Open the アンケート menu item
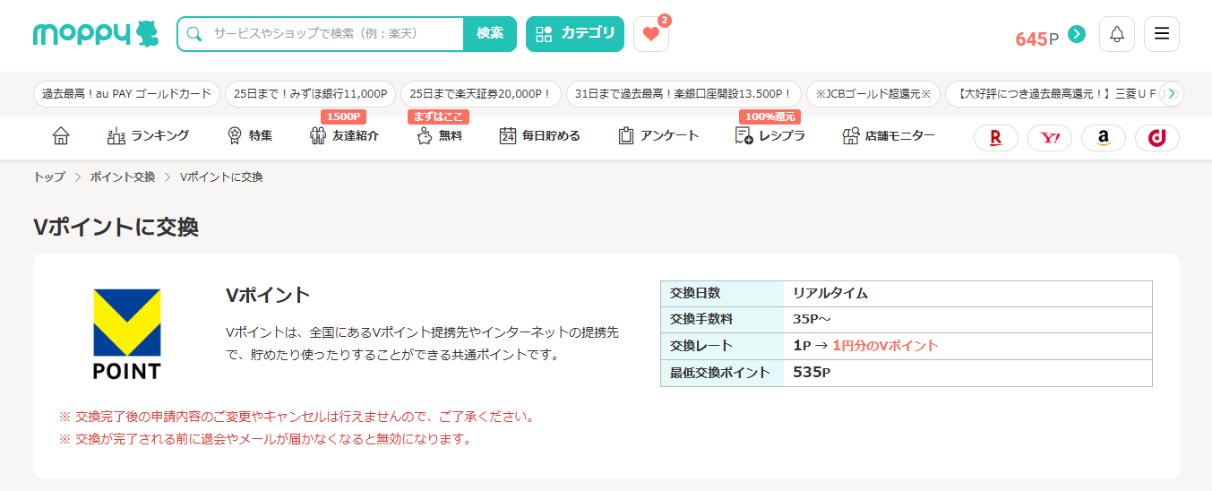The width and height of the screenshot is (1212, 491). pyautogui.click(x=658, y=136)
